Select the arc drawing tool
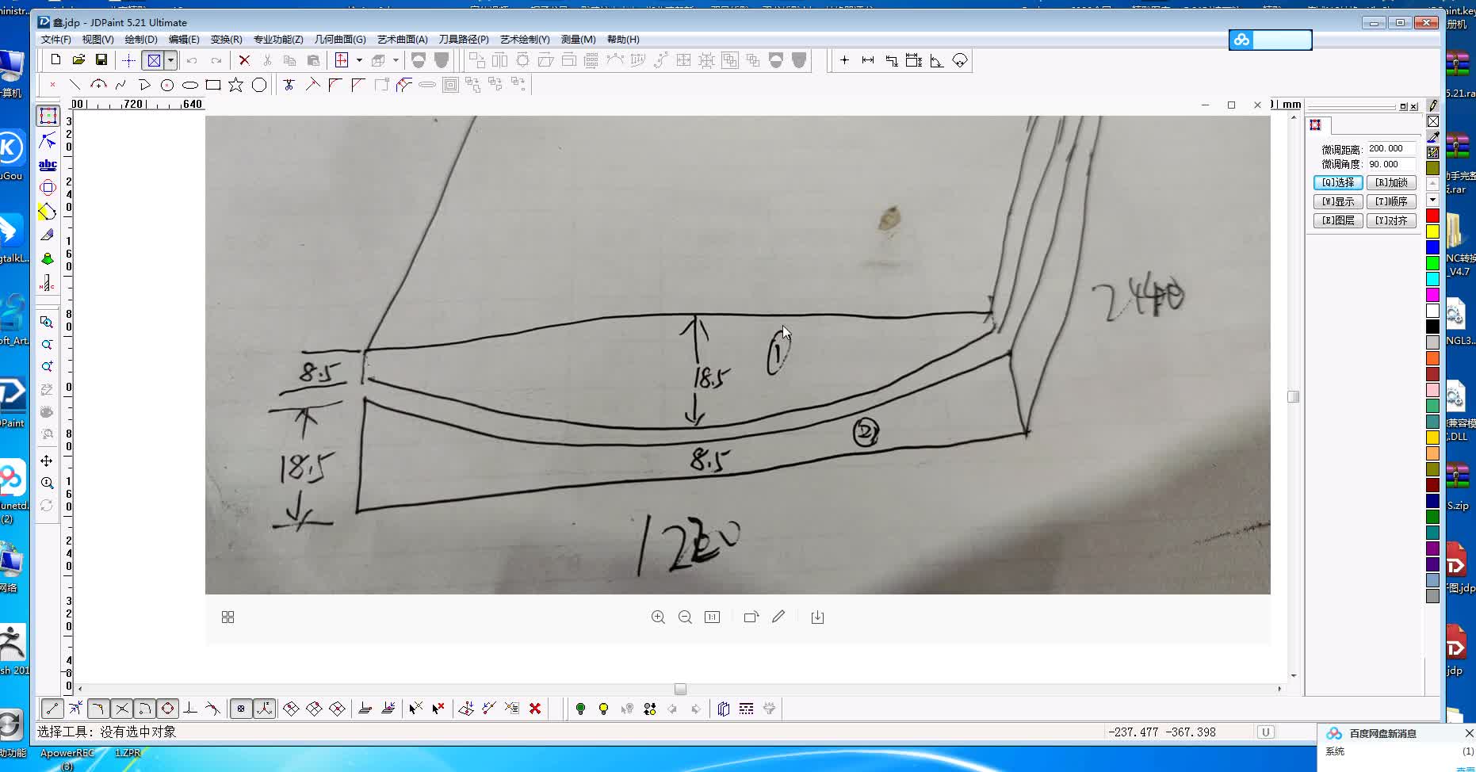Screen dimensions: 1476x772 coord(98,85)
